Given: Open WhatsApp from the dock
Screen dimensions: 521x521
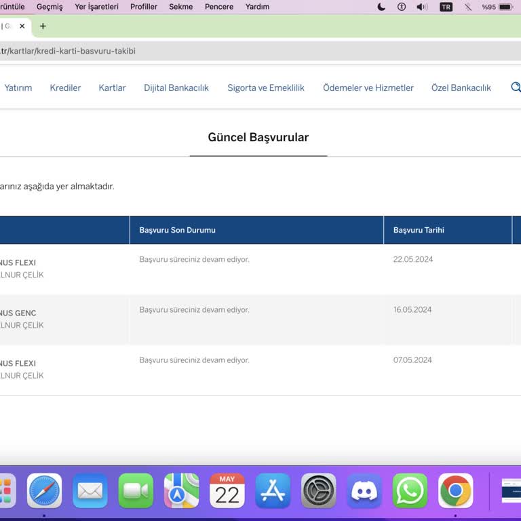Looking at the screenshot, I should 410,490.
